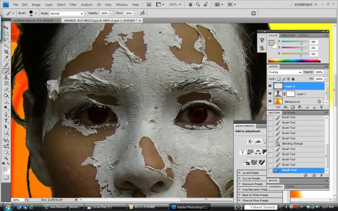
Task: Click Brightness/Contrast adjustment icon
Action: click(250, 141)
